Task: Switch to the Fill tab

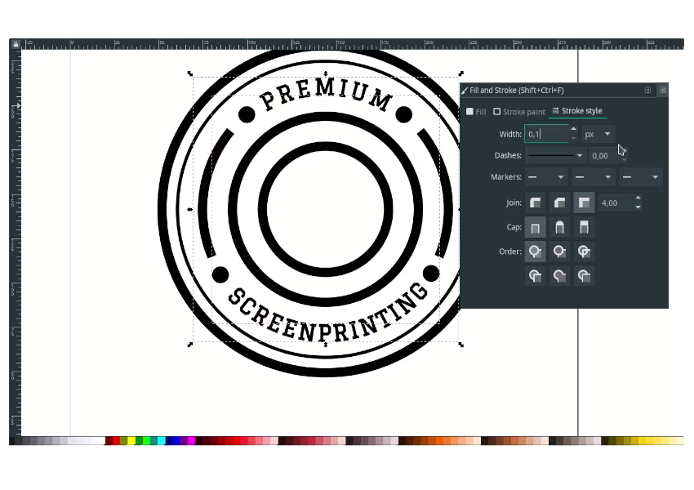Action: pos(476,112)
